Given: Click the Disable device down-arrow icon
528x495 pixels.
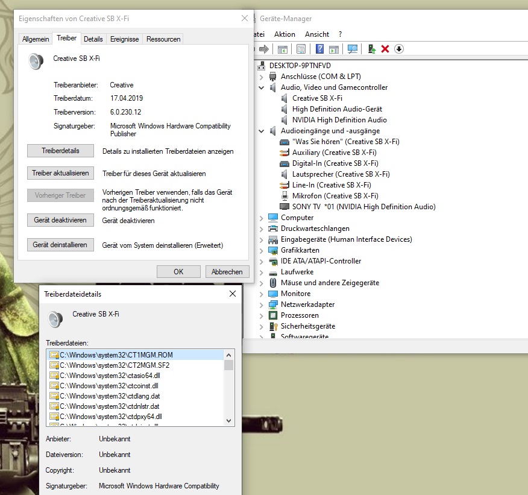Looking at the screenshot, I should click(399, 49).
